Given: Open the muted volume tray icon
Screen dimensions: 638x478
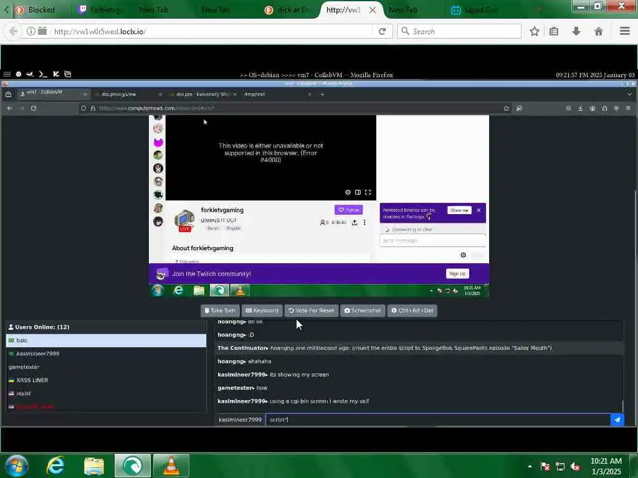Looking at the screenshot, I should 575,467.
